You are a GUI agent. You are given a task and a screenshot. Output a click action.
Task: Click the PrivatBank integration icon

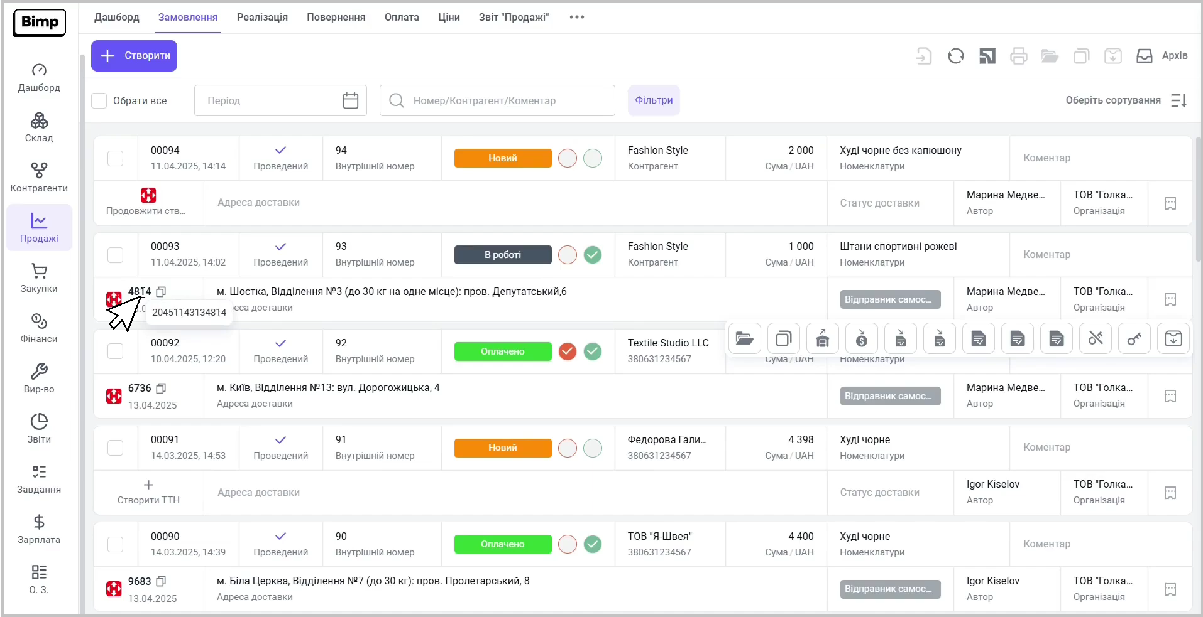tap(987, 56)
